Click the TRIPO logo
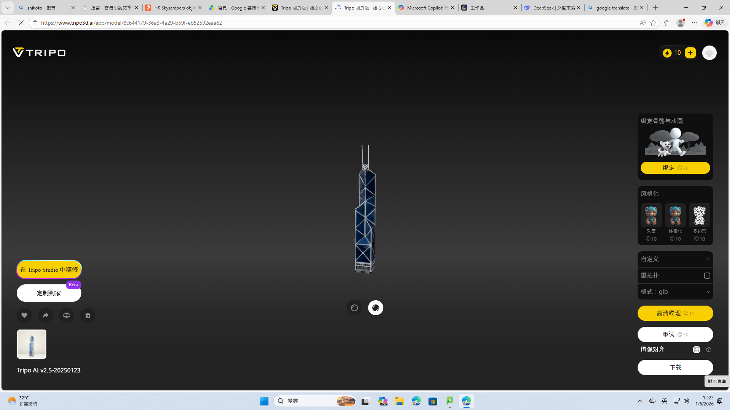 [39, 52]
